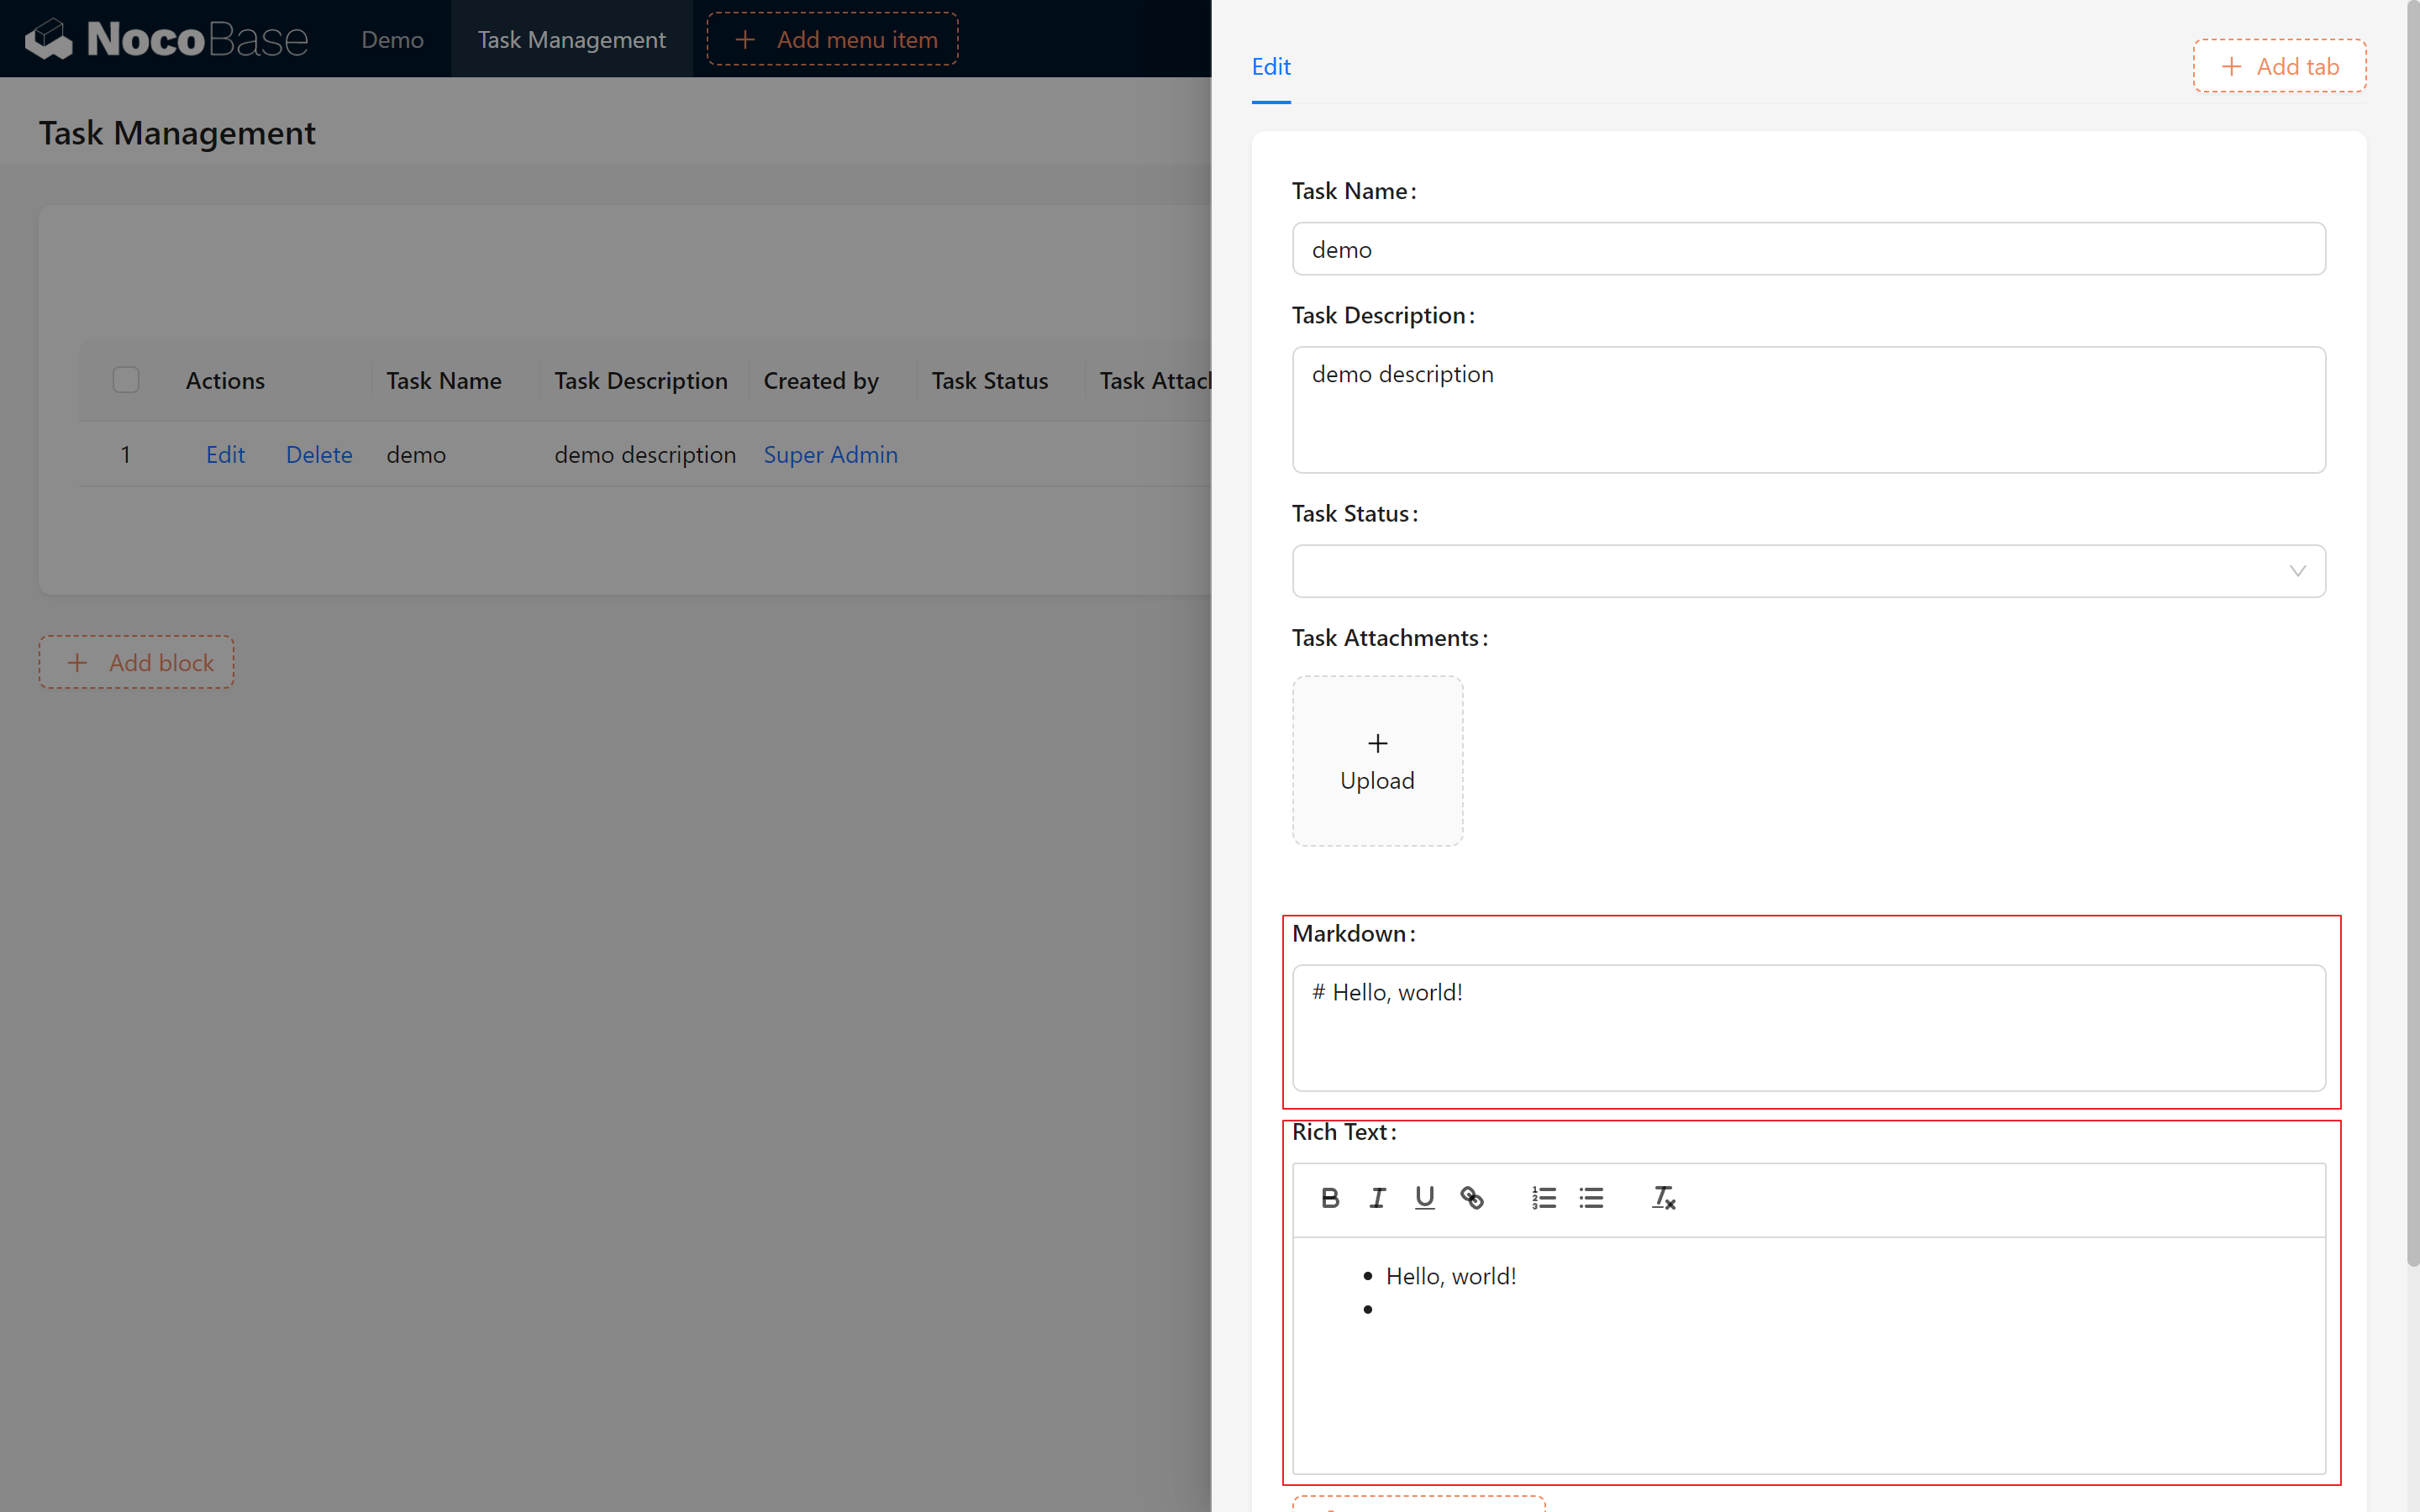The height and width of the screenshot is (1512, 2420).
Task: Click the Delete link for demo row
Action: pyautogui.click(x=319, y=454)
